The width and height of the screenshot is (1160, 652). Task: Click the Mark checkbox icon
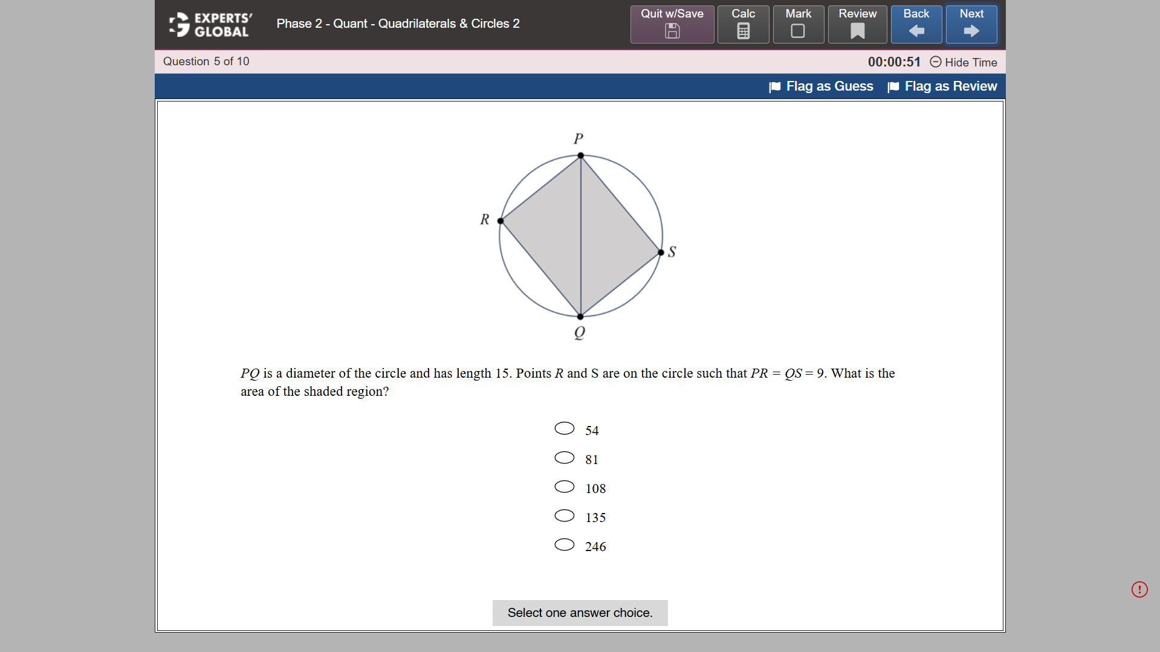(798, 31)
